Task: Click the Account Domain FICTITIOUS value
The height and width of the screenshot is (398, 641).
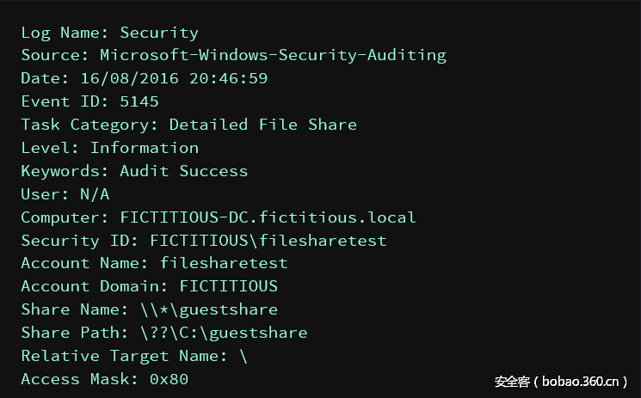Action: (x=228, y=286)
